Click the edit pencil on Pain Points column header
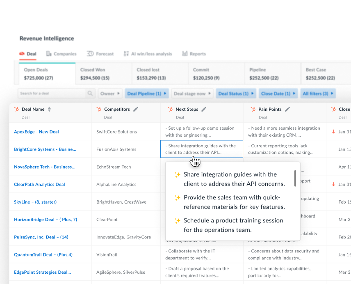Image resolution: width=351 pixels, height=284 pixels. point(287,110)
